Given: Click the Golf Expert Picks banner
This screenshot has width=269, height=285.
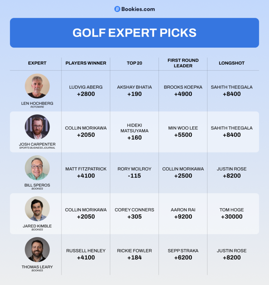Looking at the screenshot, I should coord(134,33).
